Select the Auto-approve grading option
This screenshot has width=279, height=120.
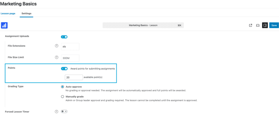[62, 87]
